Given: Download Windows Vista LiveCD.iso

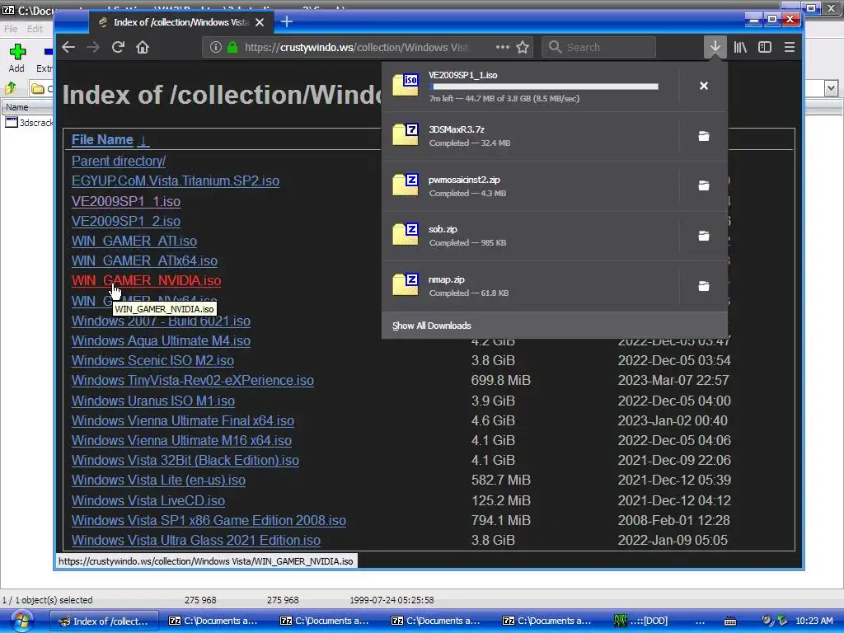Looking at the screenshot, I should coord(148,500).
